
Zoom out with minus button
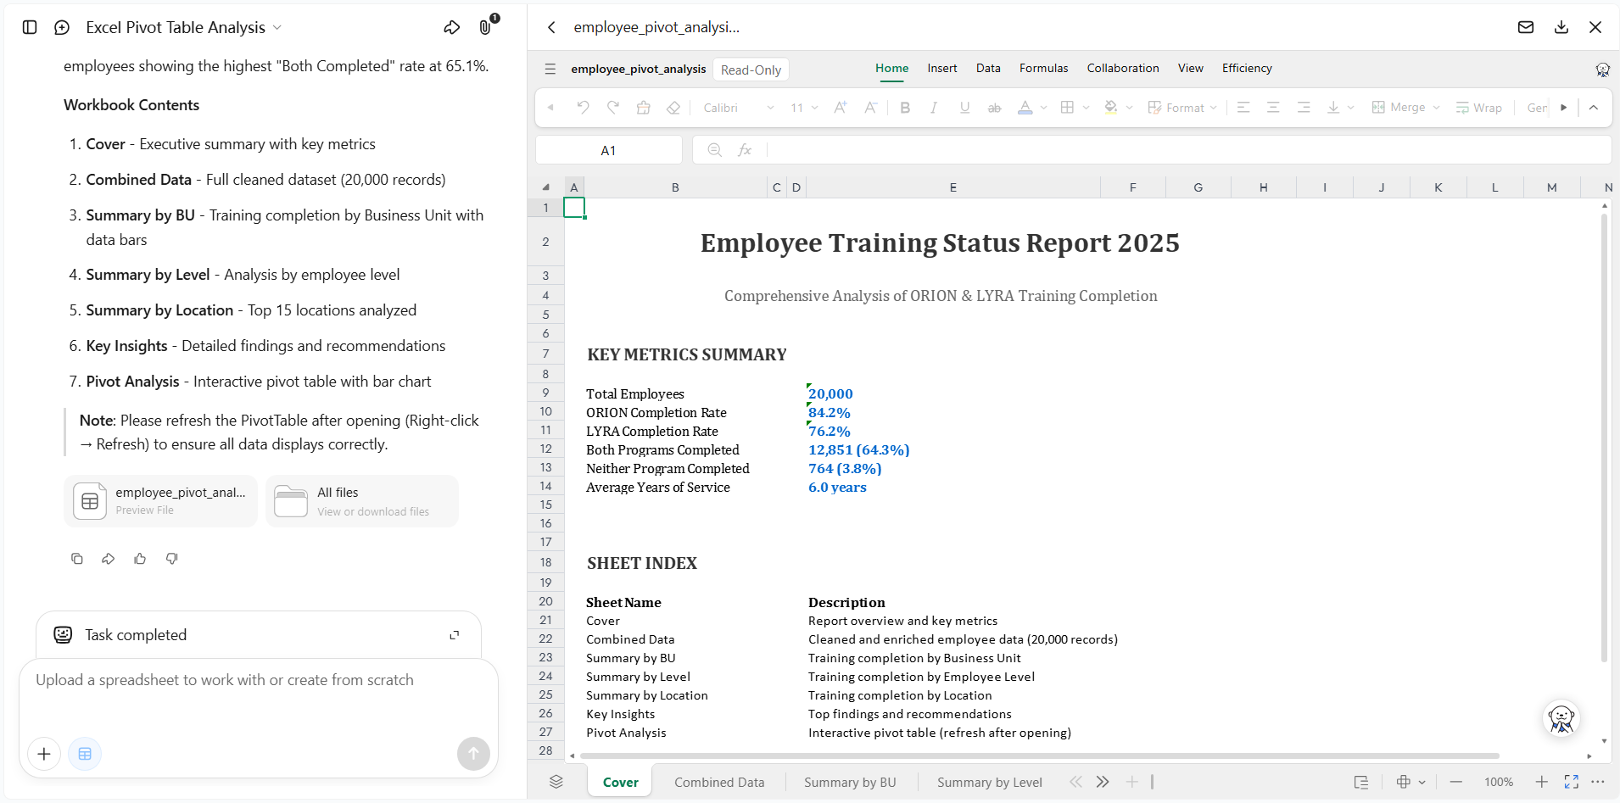pos(1456,782)
